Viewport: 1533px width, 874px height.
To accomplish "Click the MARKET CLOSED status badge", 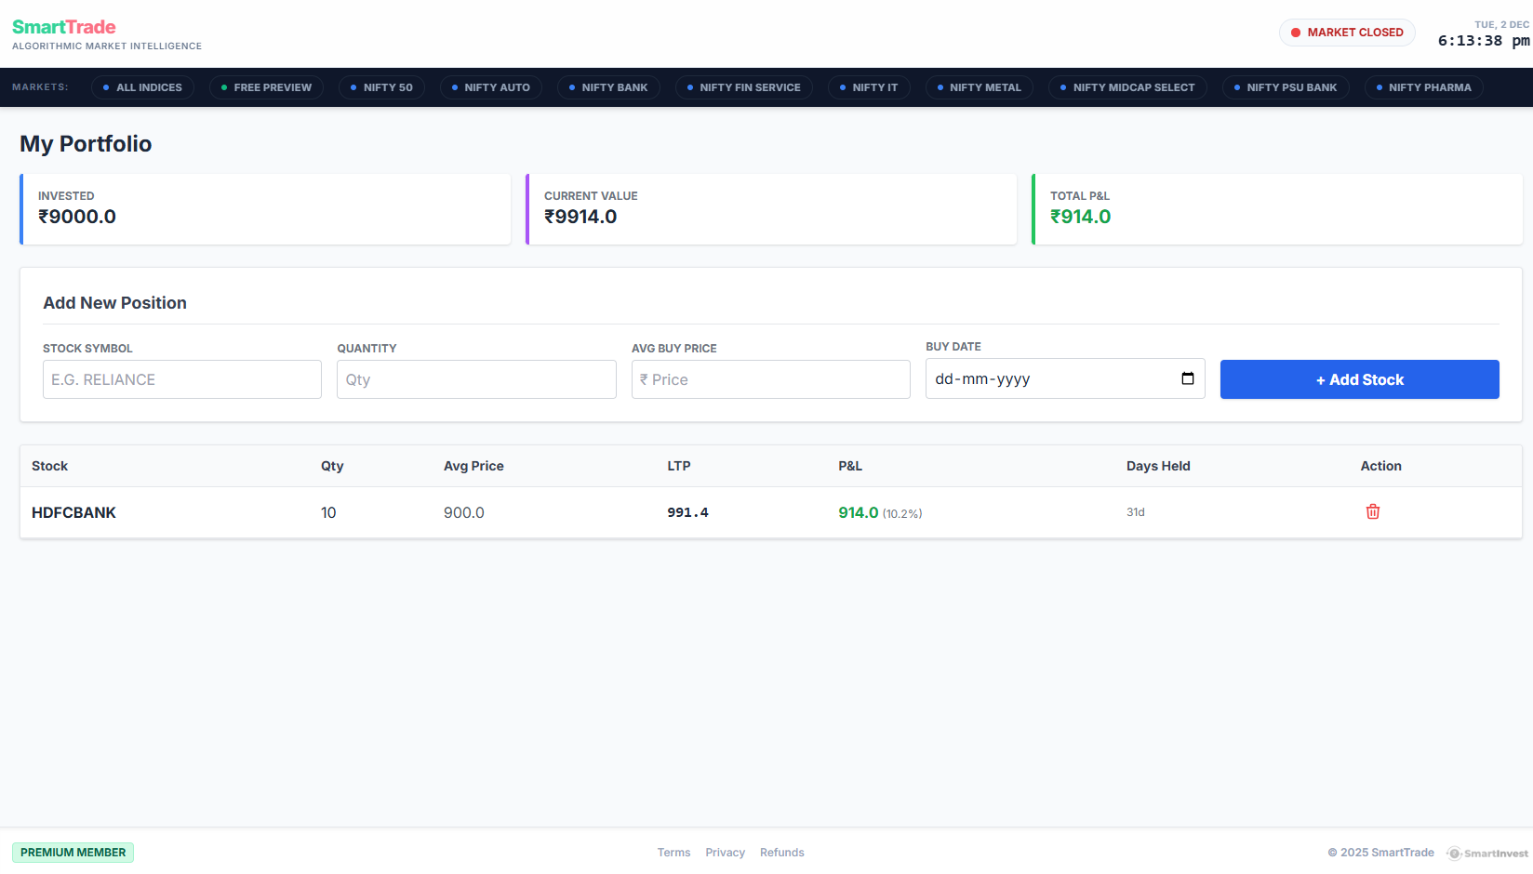I will [1347, 32].
